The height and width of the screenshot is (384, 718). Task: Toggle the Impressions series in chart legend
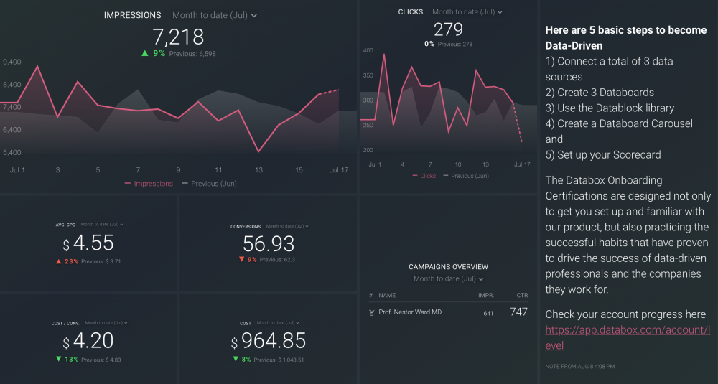(149, 184)
